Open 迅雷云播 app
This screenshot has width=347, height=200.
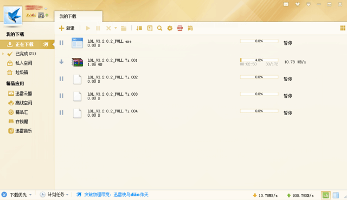(x=20, y=94)
